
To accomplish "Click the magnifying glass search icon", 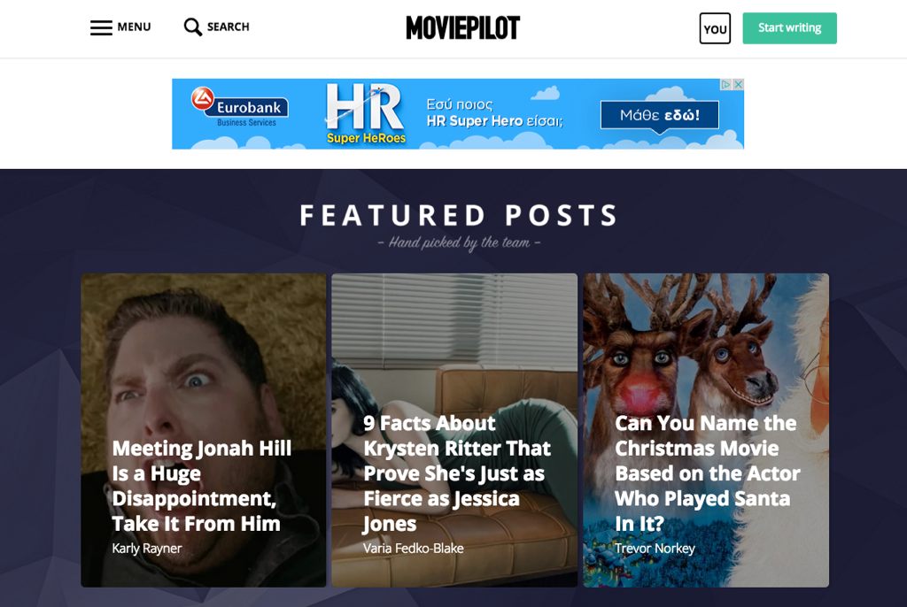I will (x=192, y=27).
